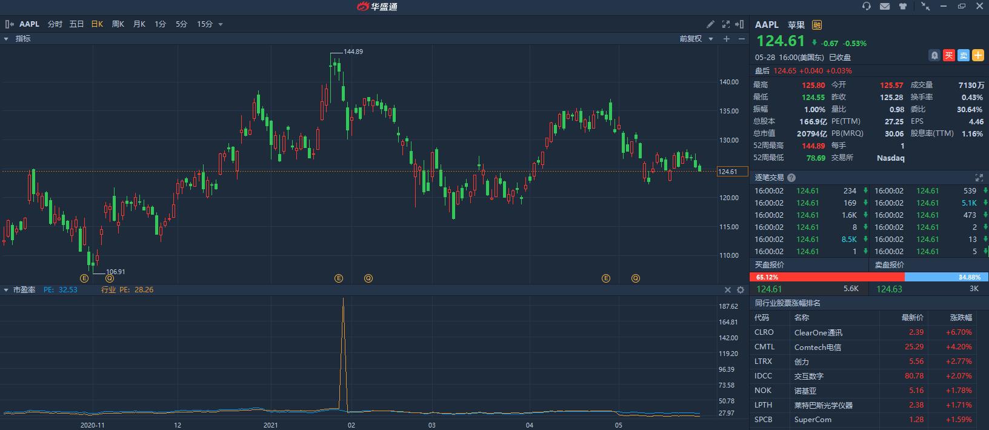This screenshot has height=430, width=989.
Task: Open the mail messages icon
Action: 885,7
